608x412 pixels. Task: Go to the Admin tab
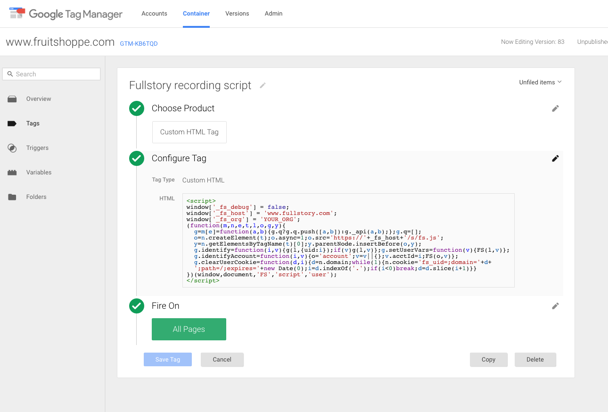coord(273,14)
